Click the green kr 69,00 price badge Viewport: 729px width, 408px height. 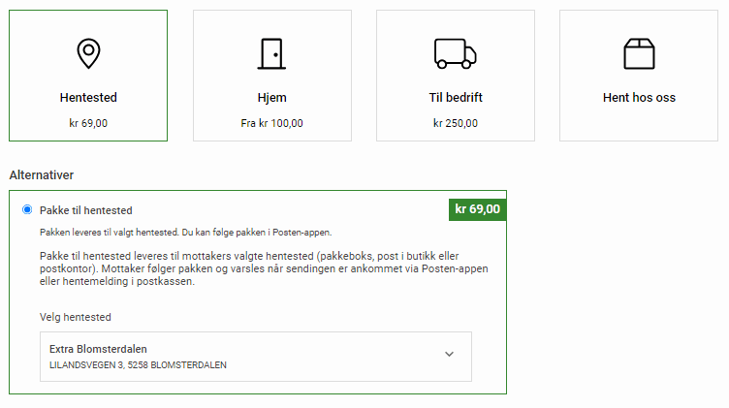pyautogui.click(x=477, y=209)
